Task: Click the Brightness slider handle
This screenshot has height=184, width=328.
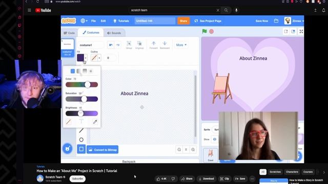Action: click(x=80, y=113)
